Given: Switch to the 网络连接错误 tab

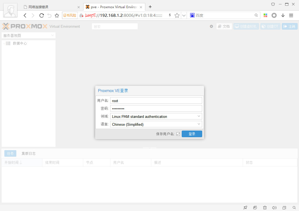Looking at the screenshot, I should tap(49, 7).
